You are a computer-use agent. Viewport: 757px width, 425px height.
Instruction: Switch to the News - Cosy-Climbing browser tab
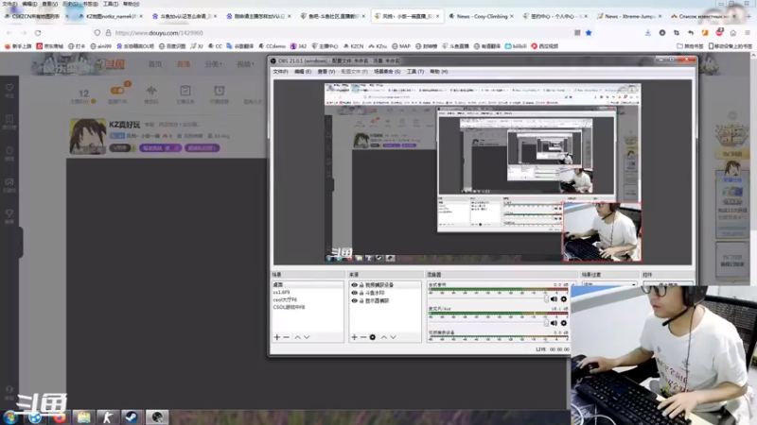click(482, 16)
